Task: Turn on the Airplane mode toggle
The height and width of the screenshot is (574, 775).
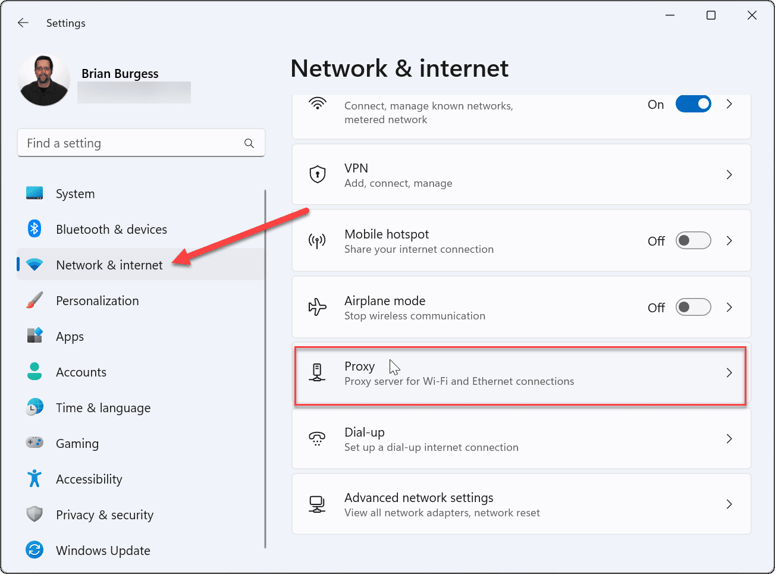Action: (x=693, y=307)
